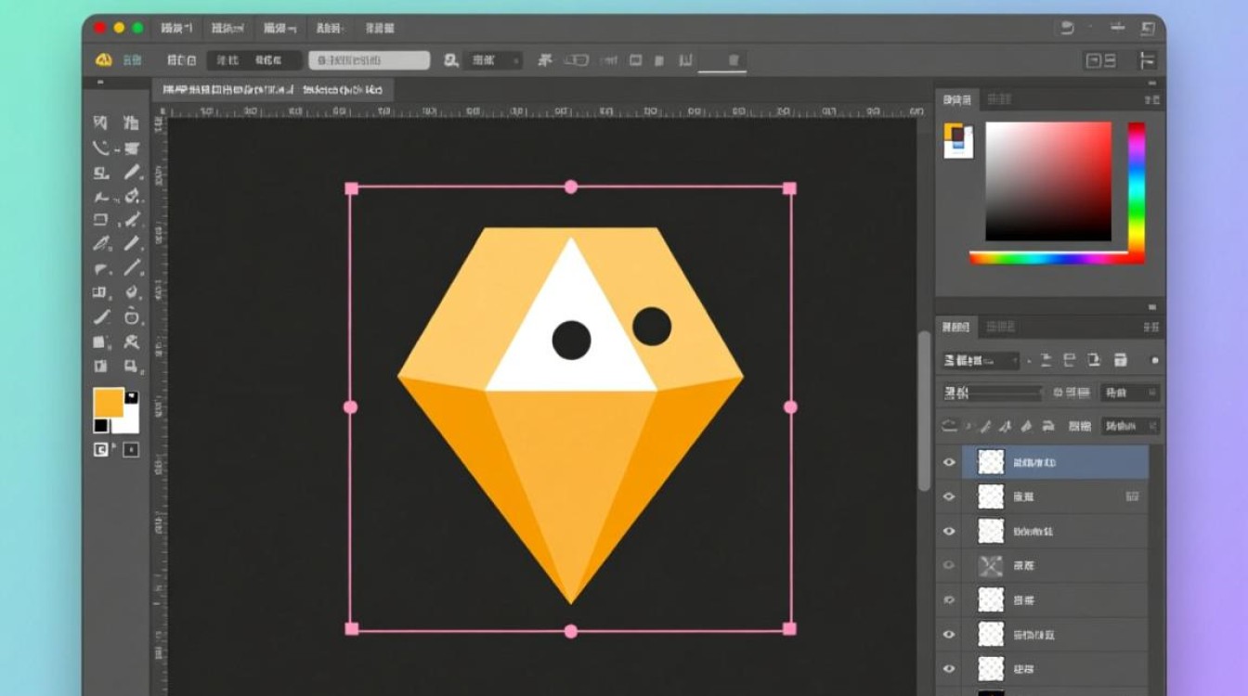Select the black circle on the orange facet
This screenshot has width=1248, height=696.
coord(652,327)
